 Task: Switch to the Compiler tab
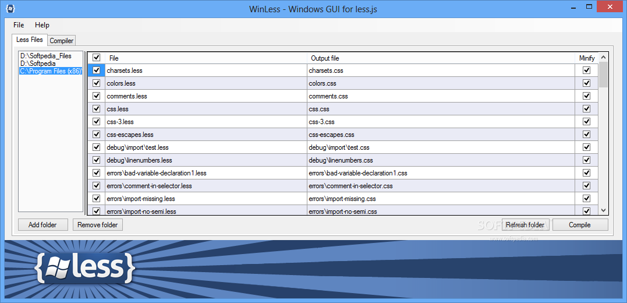(62, 40)
